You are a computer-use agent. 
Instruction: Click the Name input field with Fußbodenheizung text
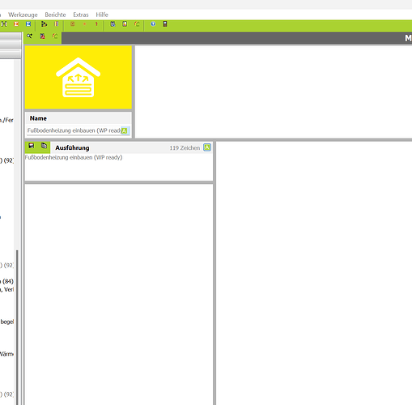point(79,130)
